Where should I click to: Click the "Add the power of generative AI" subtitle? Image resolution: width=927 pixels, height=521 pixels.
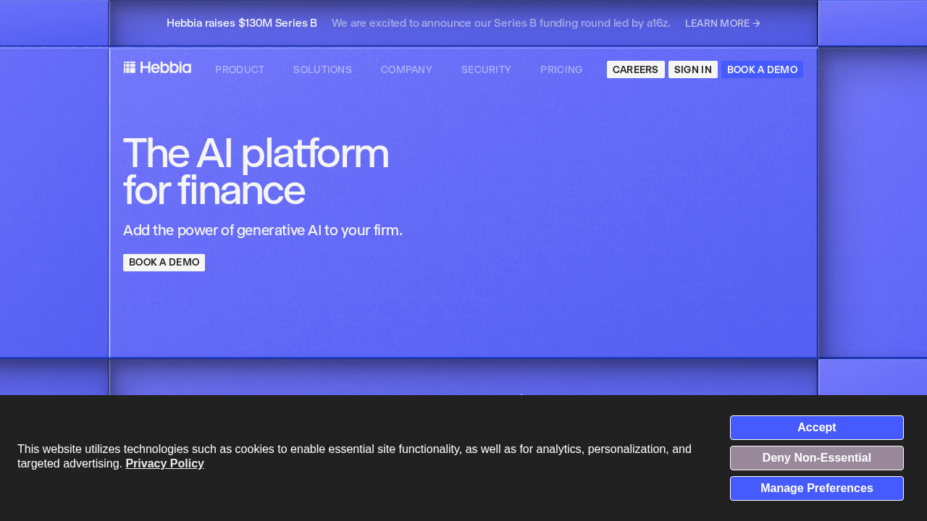pyautogui.click(x=262, y=230)
